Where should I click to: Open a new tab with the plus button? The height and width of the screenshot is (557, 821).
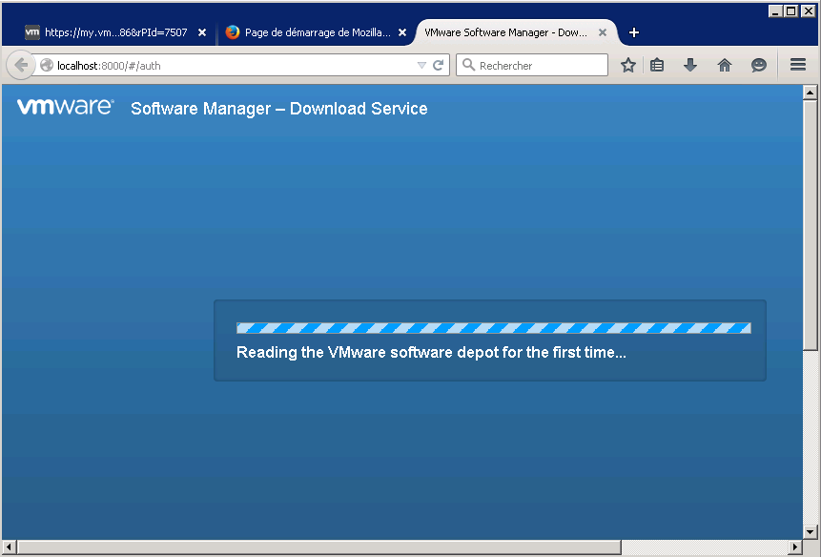633,32
